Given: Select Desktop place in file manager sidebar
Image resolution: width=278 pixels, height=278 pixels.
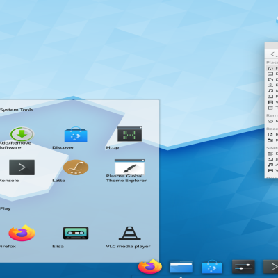Looking at the screenshot, I should pos(272,74).
